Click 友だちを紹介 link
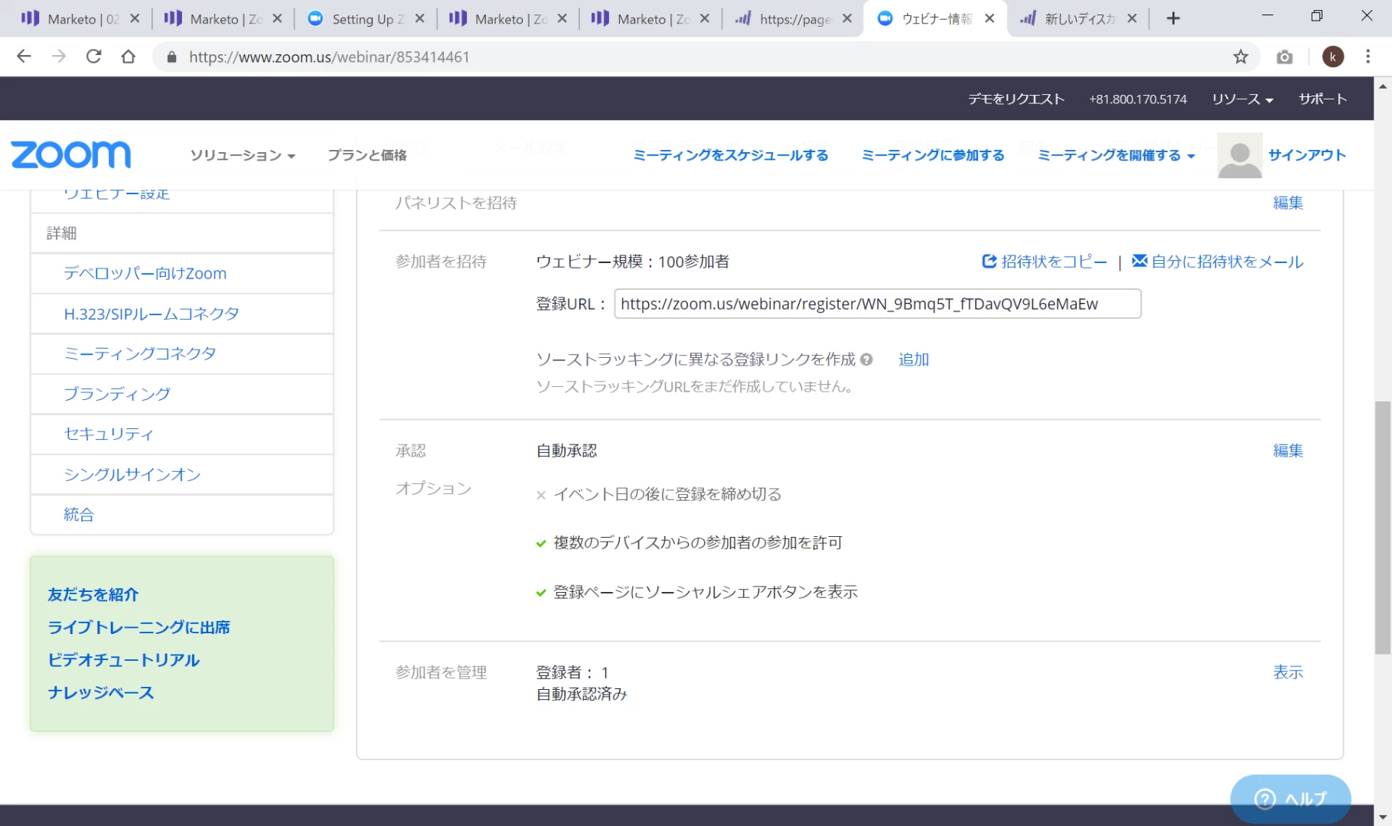 93,594
